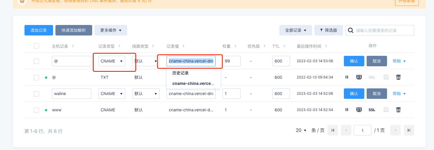This screenshot has height=150, width=434.
Task: Delete the TXT @ record
Action: click(398, 77)
